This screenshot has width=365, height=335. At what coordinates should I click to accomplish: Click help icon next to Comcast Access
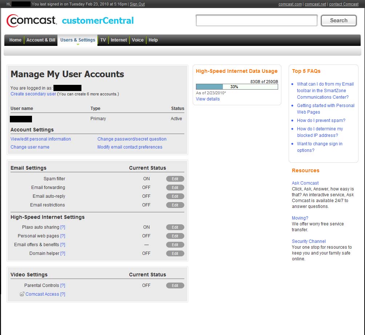point(63,294)
